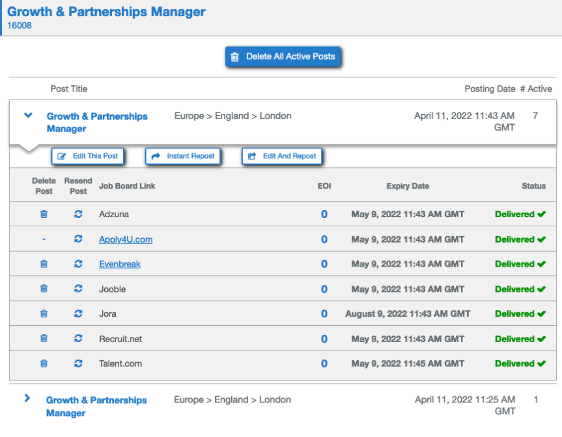Click the EOI count for Recruit.net
Viewport: 562px width, 437px height.
324,339
